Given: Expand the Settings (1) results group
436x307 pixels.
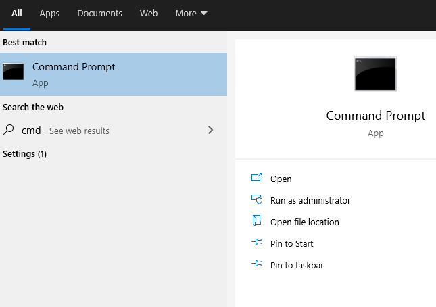Looking at the screenshot, I should coord(25,154).
